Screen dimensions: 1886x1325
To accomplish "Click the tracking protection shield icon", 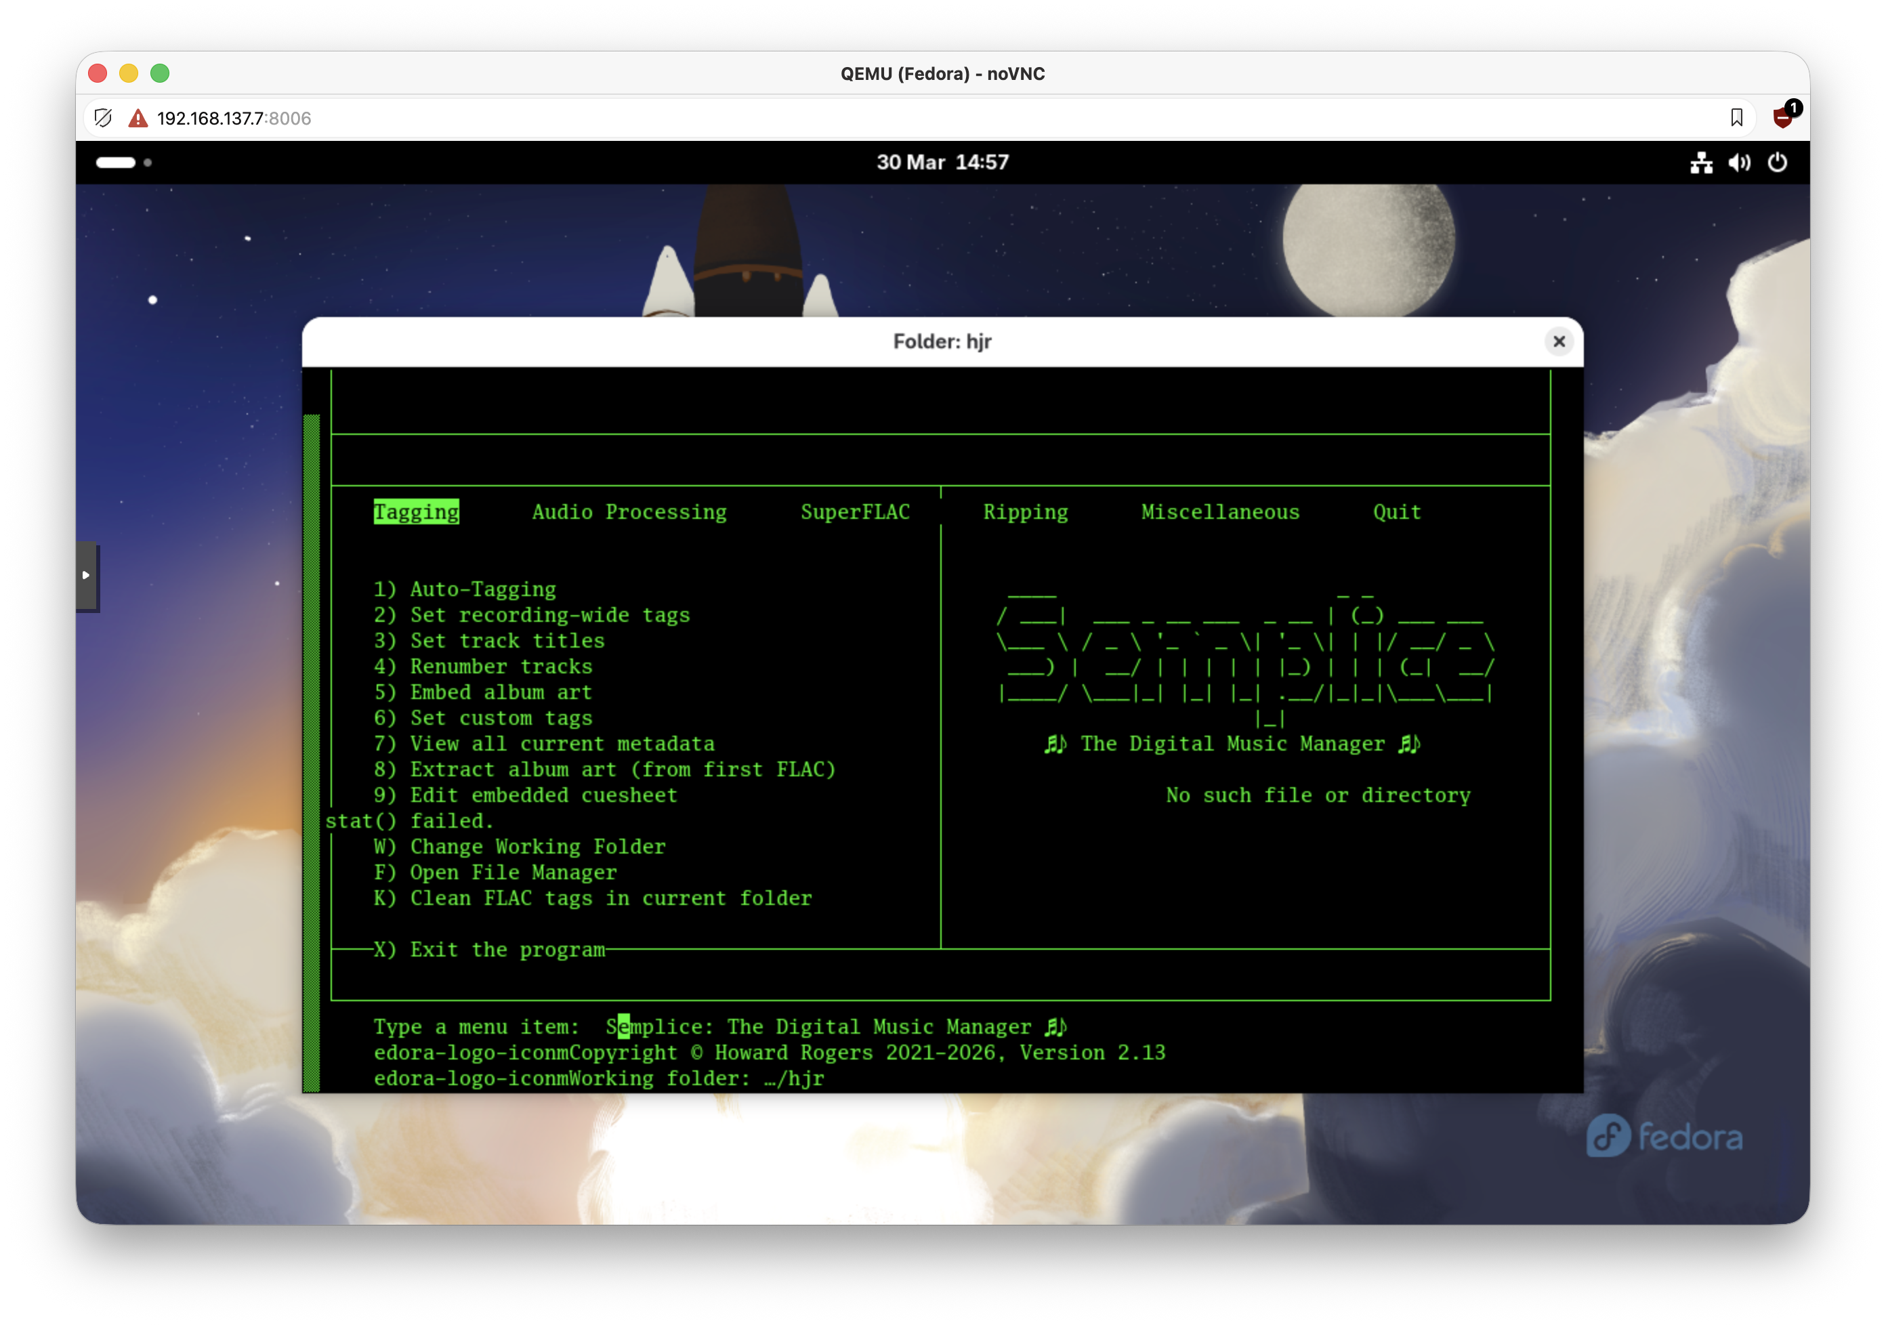I will click(104, 119).
